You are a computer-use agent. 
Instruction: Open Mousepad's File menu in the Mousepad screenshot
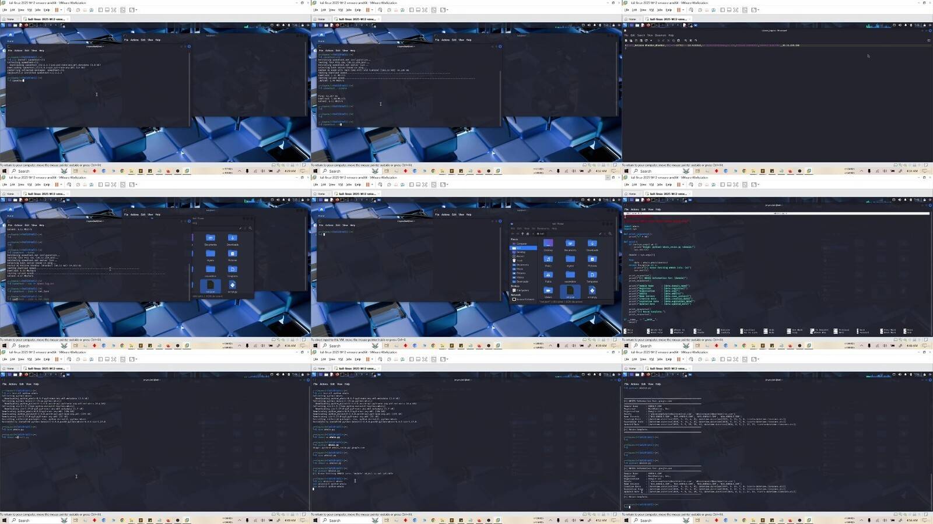pos(626,35)
